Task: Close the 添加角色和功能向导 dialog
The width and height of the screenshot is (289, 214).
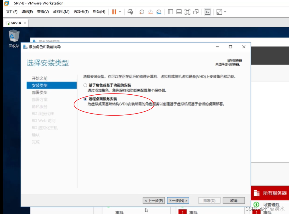Action: click(x=244, y=47)
